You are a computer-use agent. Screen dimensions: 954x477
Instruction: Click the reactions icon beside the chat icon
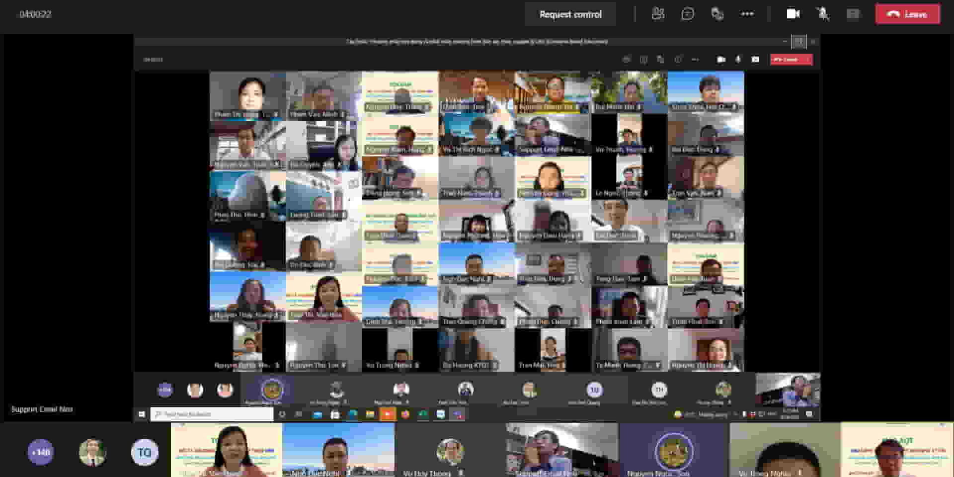point(717,14)
